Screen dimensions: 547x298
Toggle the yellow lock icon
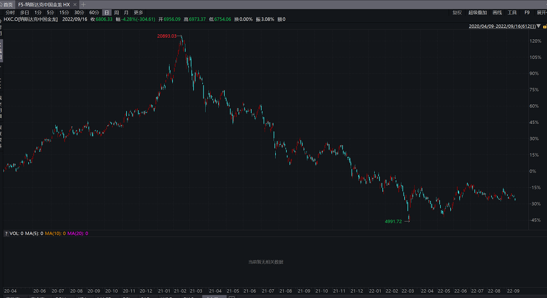click(545, 26)
